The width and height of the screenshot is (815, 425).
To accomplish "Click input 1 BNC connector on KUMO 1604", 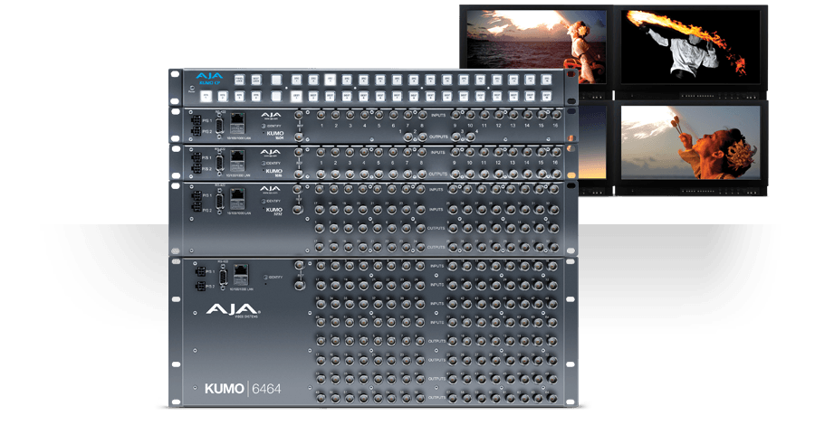I will click(321, 115).
